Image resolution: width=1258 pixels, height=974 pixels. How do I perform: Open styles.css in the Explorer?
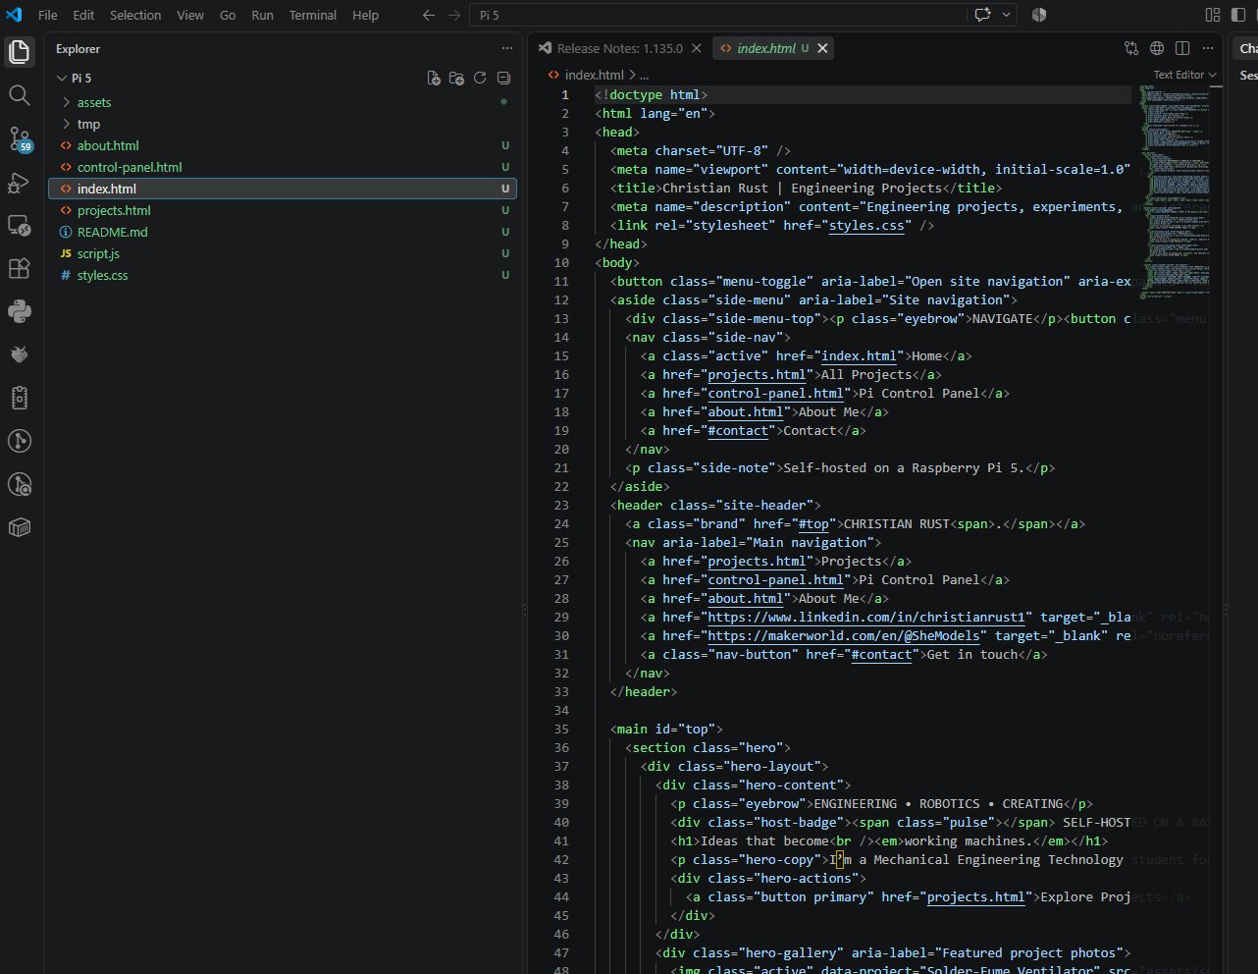285,275
